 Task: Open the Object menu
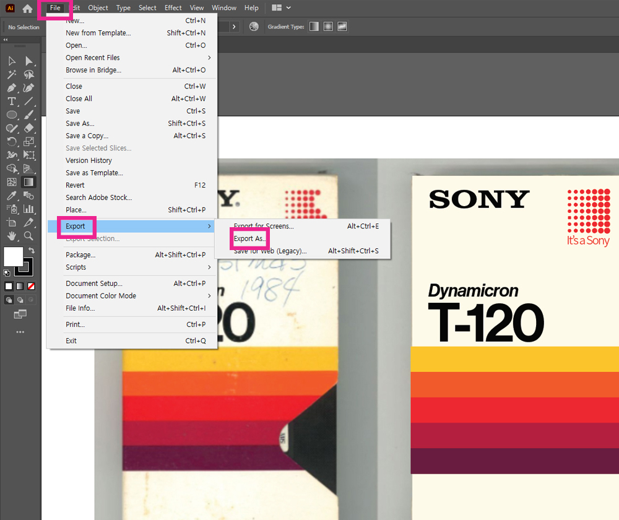pos(98,8)
